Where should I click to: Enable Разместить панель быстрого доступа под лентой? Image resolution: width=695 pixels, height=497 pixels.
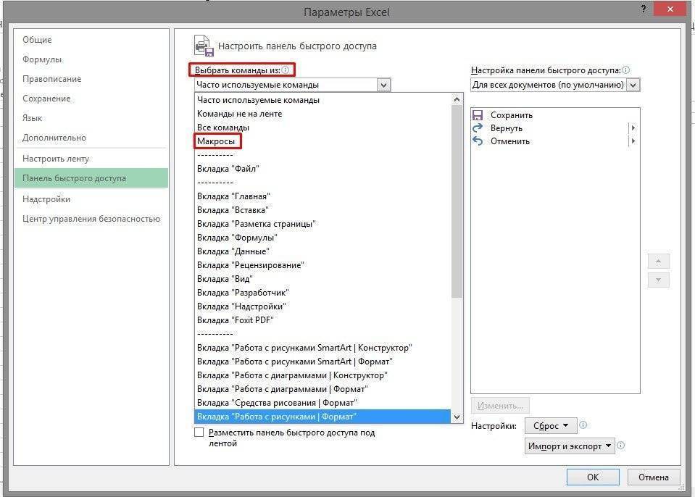coord(199,433)
